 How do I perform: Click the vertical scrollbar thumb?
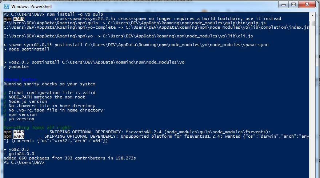point(312,23)
